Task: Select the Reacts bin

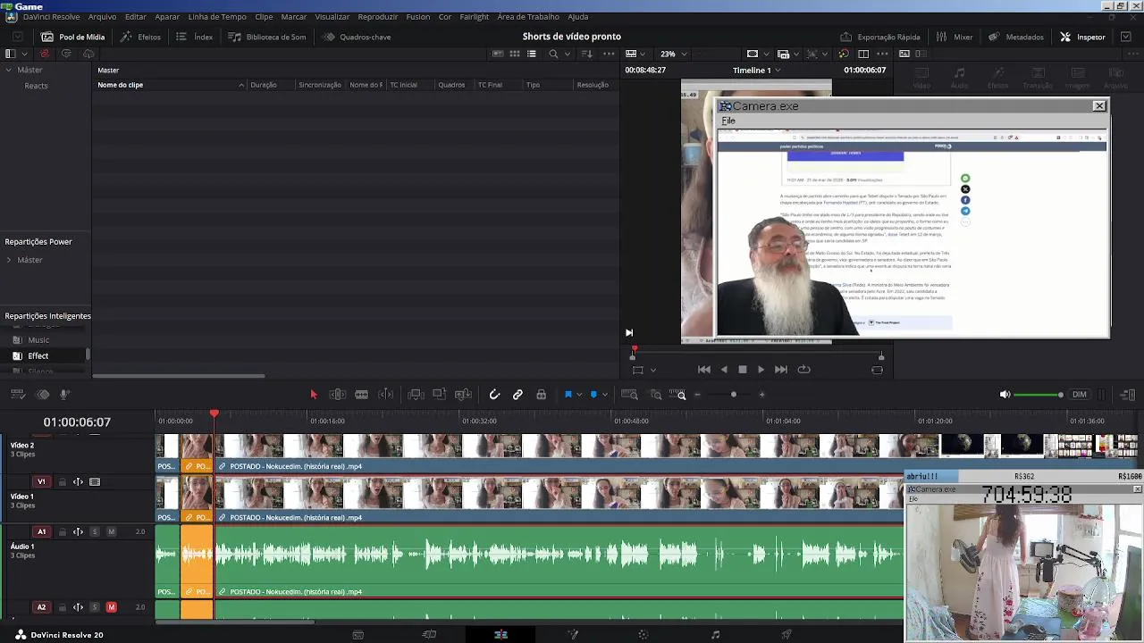Action: tap(37, 86)
